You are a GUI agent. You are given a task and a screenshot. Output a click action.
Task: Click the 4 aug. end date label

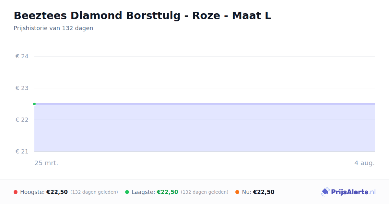[364, 163]
